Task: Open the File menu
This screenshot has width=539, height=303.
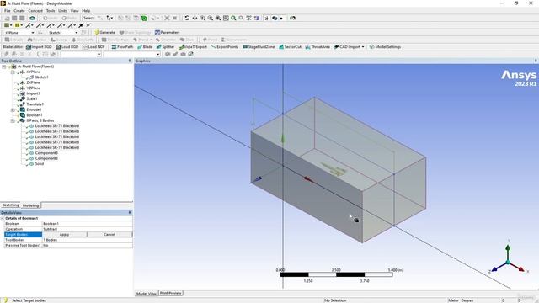Action: coord(8,11)
